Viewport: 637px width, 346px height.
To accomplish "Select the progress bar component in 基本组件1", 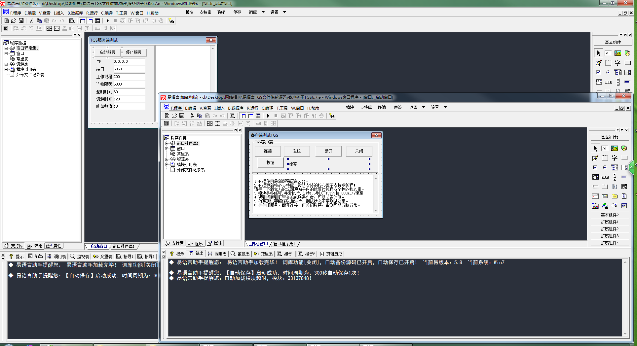I will tap(624, 177).
